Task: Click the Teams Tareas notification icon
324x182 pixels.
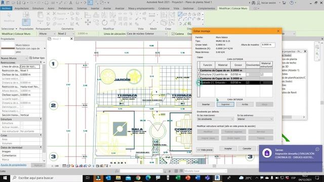Action: tap(267, 153)
